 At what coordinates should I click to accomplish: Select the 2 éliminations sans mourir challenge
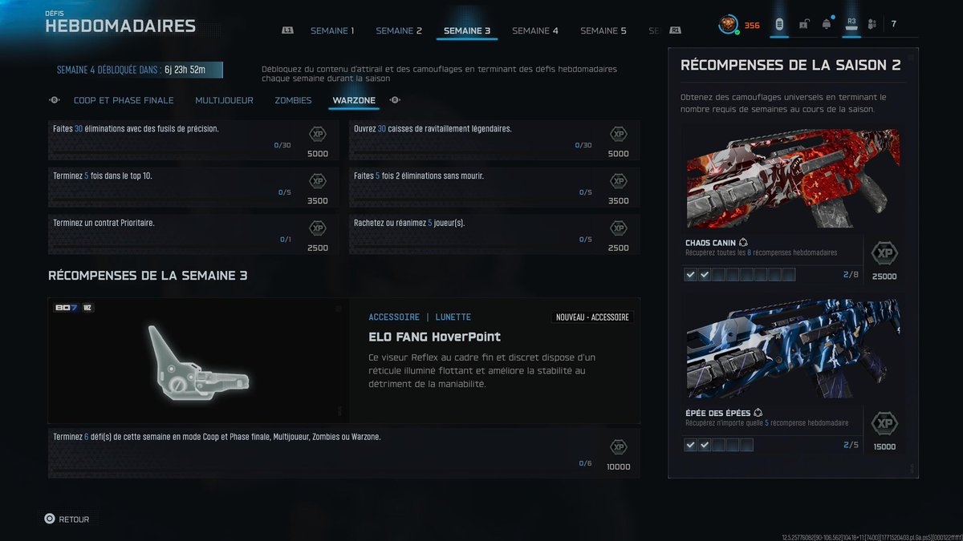[494, 188]
